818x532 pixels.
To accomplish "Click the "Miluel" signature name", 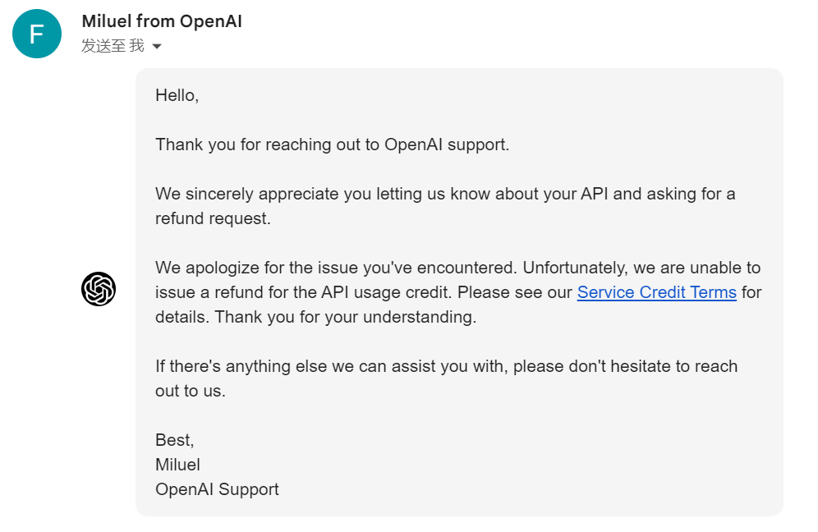I will pyautogui.click(x=177, y=465).
